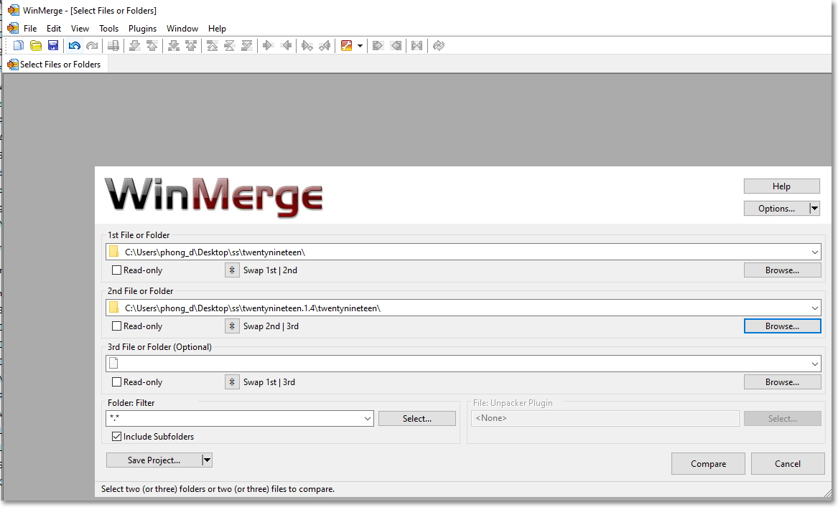Expand the 1st File or Folder path dropdown
Screen dimensions: 838x507
pyautogui.click(x=814, y=252)
